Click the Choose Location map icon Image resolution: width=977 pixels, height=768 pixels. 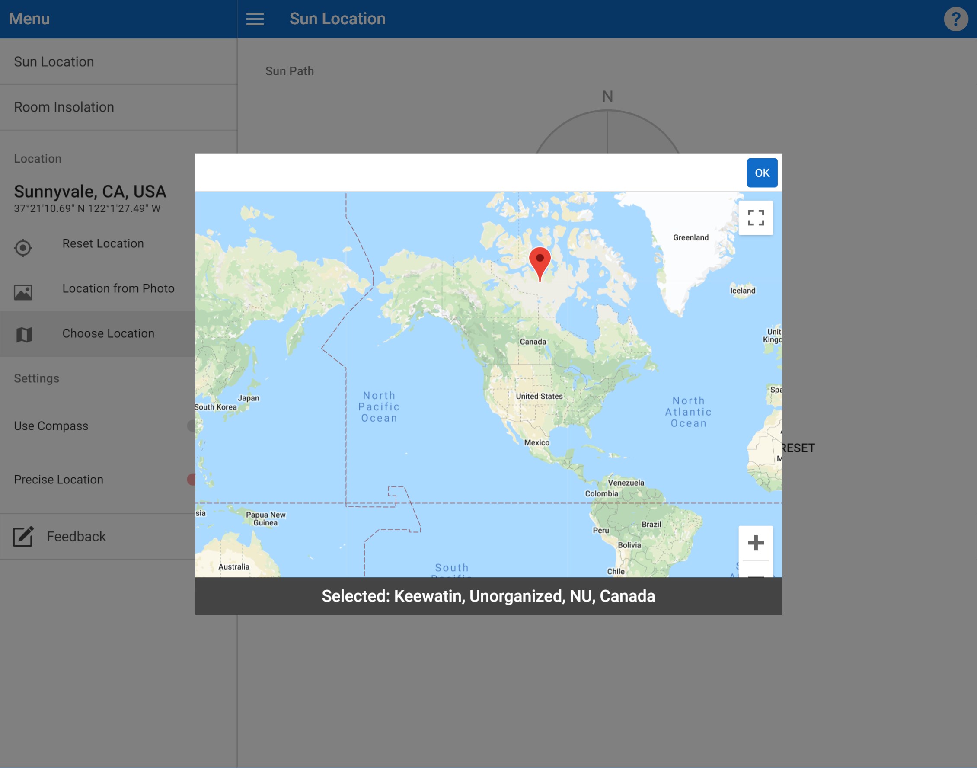point(24,334)
